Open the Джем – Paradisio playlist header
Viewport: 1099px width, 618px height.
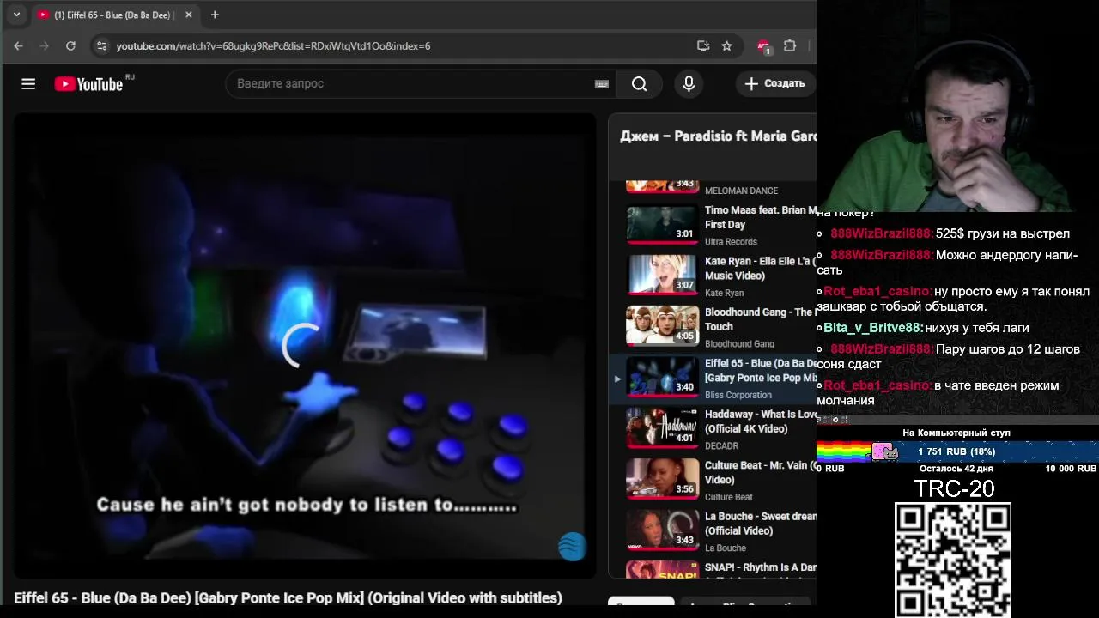click(x=718, y=136)
